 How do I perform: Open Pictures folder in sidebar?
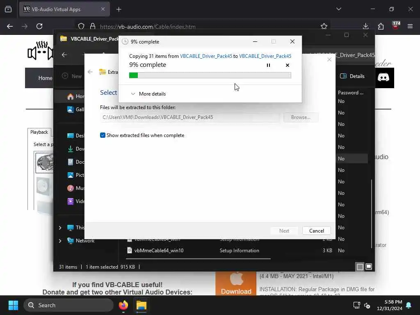[75, 175]
